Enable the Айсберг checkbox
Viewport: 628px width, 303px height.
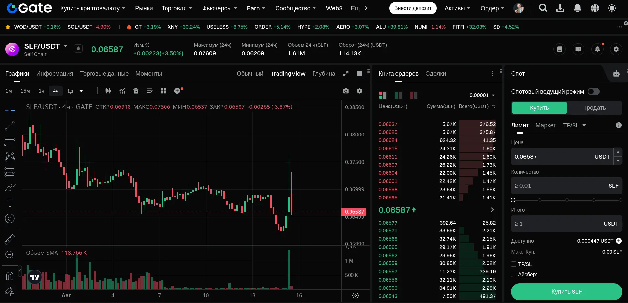click(x=514, y=274)
